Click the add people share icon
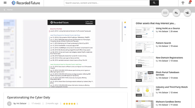The height and width of the screenshot is (108, 195). [x=187, y=13]
